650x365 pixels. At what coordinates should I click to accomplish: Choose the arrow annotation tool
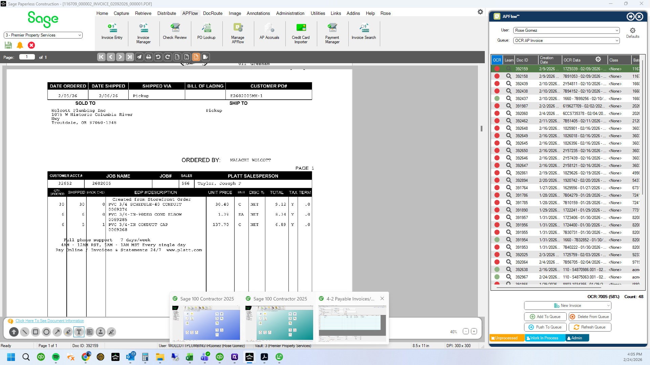(57, 332)
